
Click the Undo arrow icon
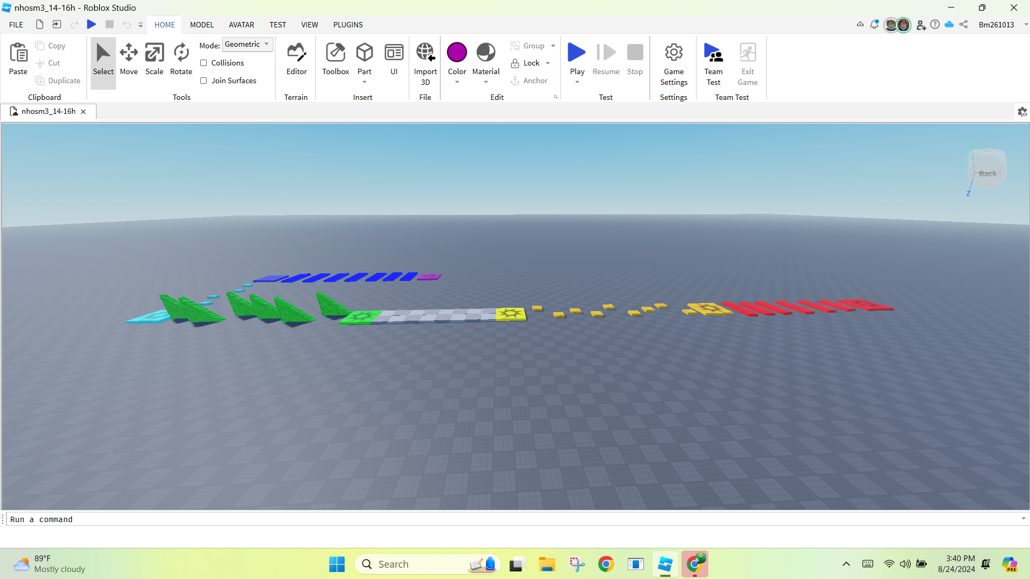pos(126,24)
